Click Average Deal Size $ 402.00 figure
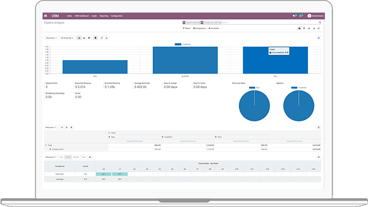 click(x=140, y=87)
